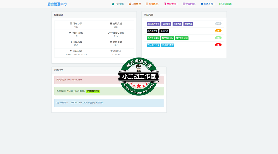The height and width of the screenshot is (154, 278).
Task: Click the red 支付 badge
Action: [218, 45]
